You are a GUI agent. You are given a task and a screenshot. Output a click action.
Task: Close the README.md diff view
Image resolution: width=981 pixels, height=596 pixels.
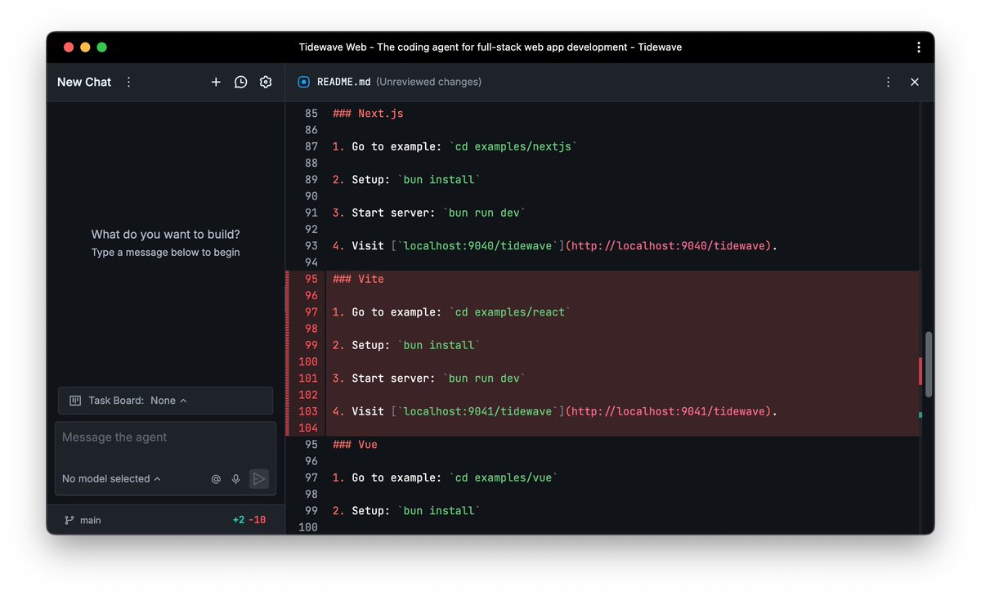(915, 82)
